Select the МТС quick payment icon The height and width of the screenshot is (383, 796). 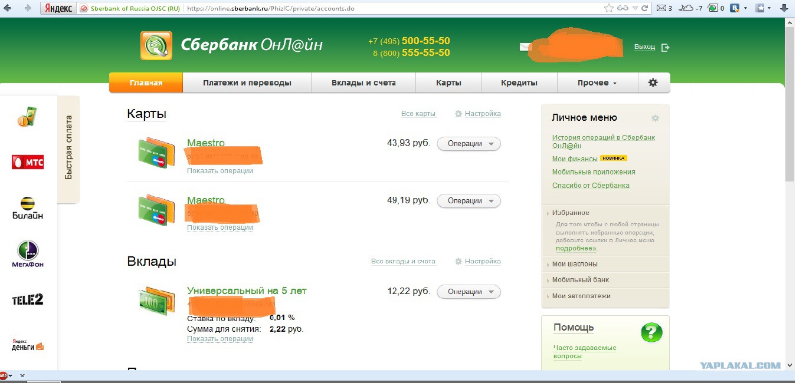coord(28,161)
